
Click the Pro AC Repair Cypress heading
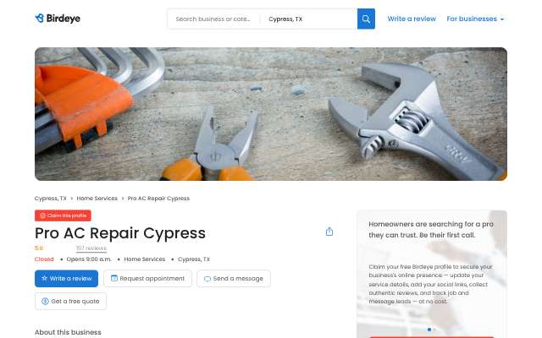tap(120, 233)
